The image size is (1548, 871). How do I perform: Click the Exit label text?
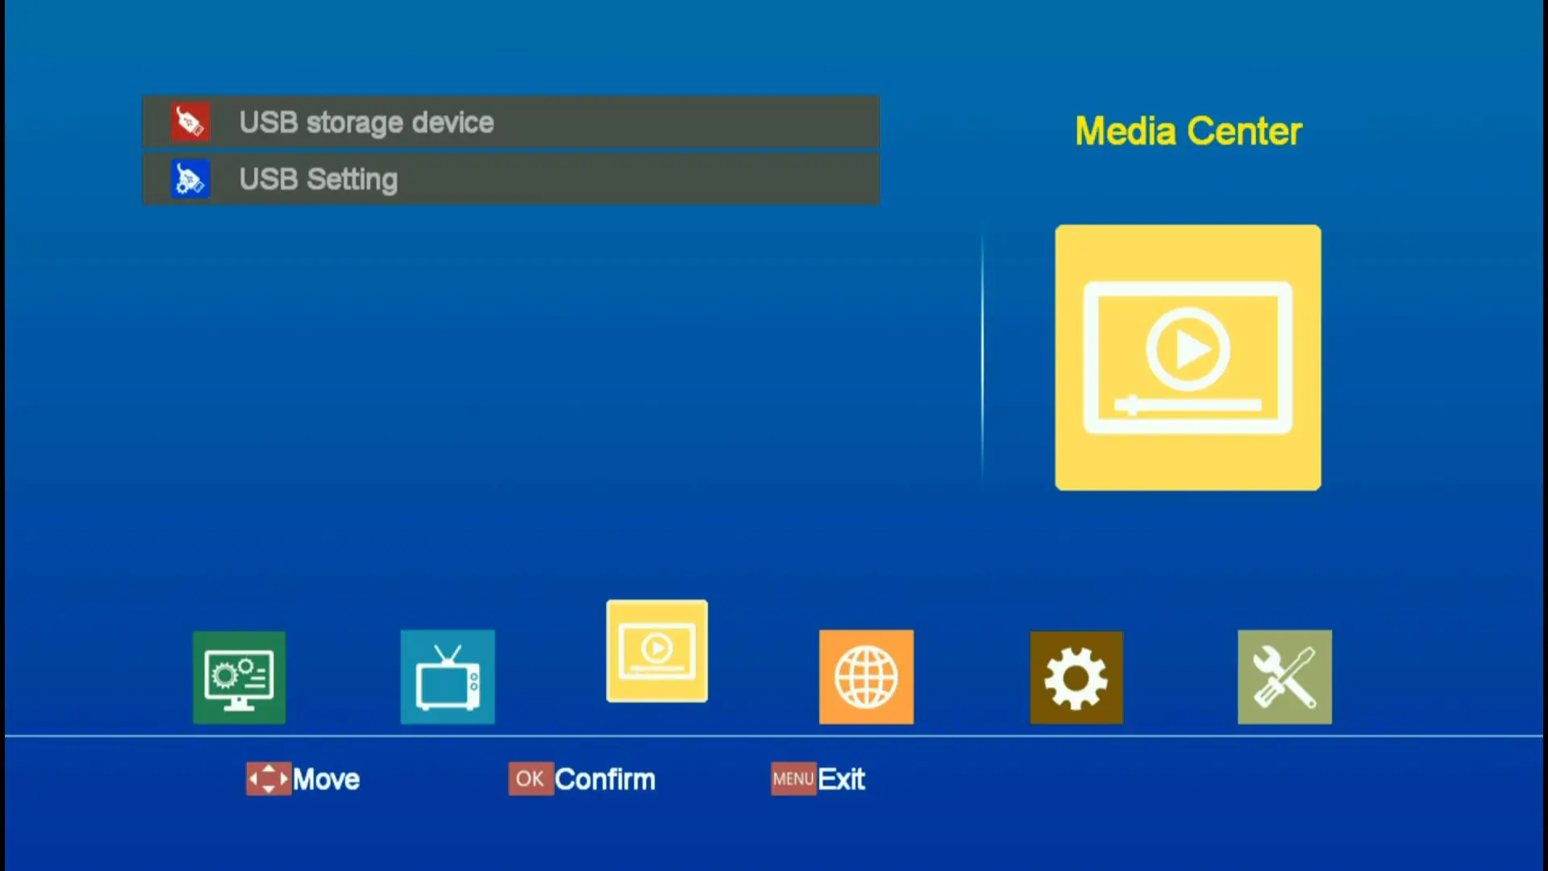point(842,779)
